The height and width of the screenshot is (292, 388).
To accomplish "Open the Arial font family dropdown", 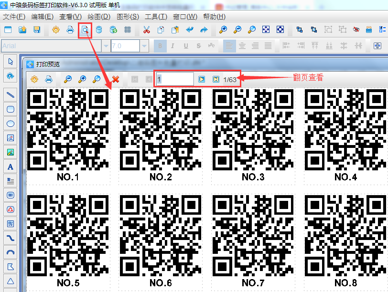I will point(106,46).
